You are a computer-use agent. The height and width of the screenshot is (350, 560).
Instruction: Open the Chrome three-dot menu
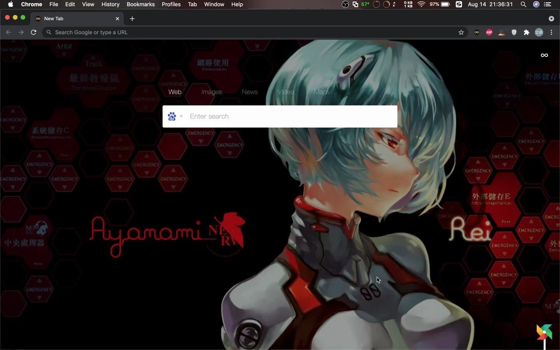(x=551, y=33)
